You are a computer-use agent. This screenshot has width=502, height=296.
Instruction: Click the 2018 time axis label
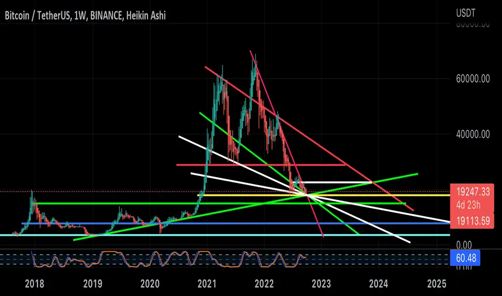pos(34,284)
